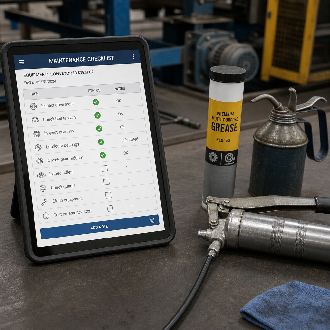Tap the OK note for Inspect drive motor
The height and width of the screenshot is (330, 330).
coord(119,101)
